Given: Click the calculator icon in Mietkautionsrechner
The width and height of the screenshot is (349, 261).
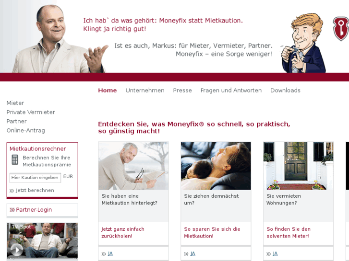Looking at the screenshot, I should [15, 159].
